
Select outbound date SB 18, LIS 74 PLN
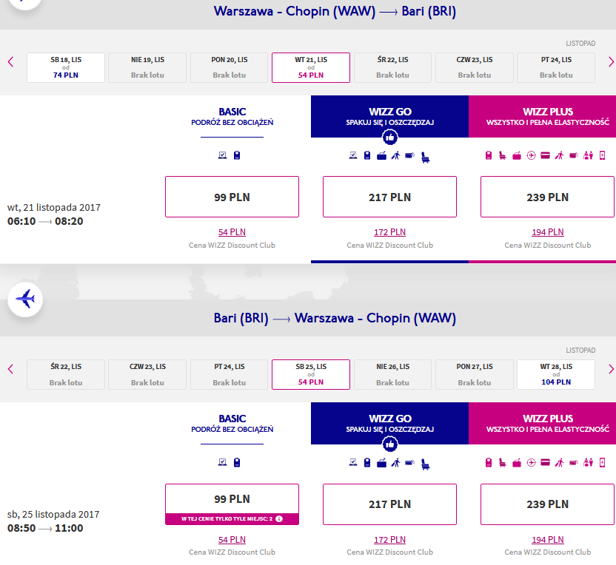coord(66,67)
